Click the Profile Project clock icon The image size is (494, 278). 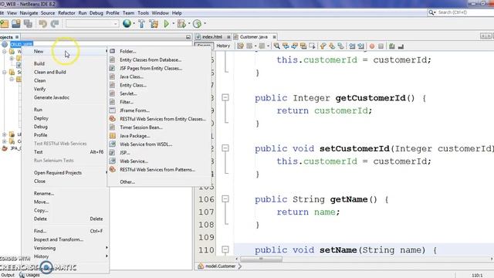click(x=197, y=24)
